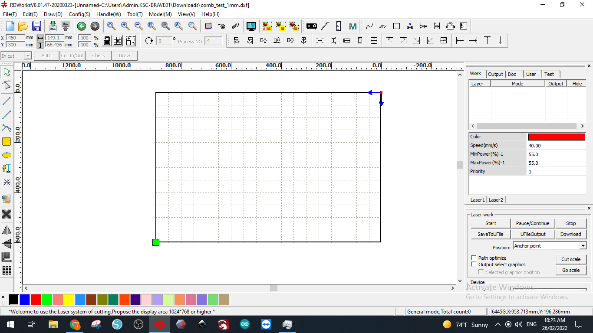Switch to the Doc tab
This screenshot has width=593, height=333.
(x=512, y=74)
